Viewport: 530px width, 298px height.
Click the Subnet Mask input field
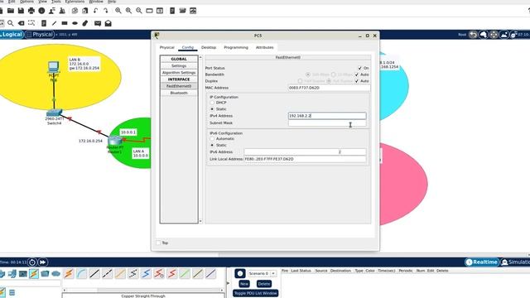(x=327, y=123)
